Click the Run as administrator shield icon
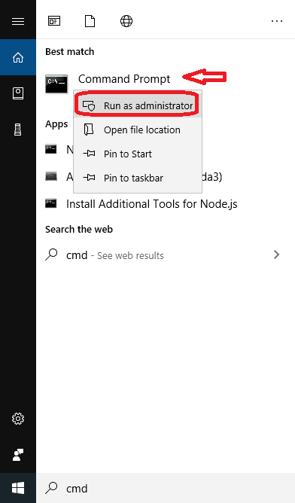This screenshot has height=503, width=295. click(89, 106)
